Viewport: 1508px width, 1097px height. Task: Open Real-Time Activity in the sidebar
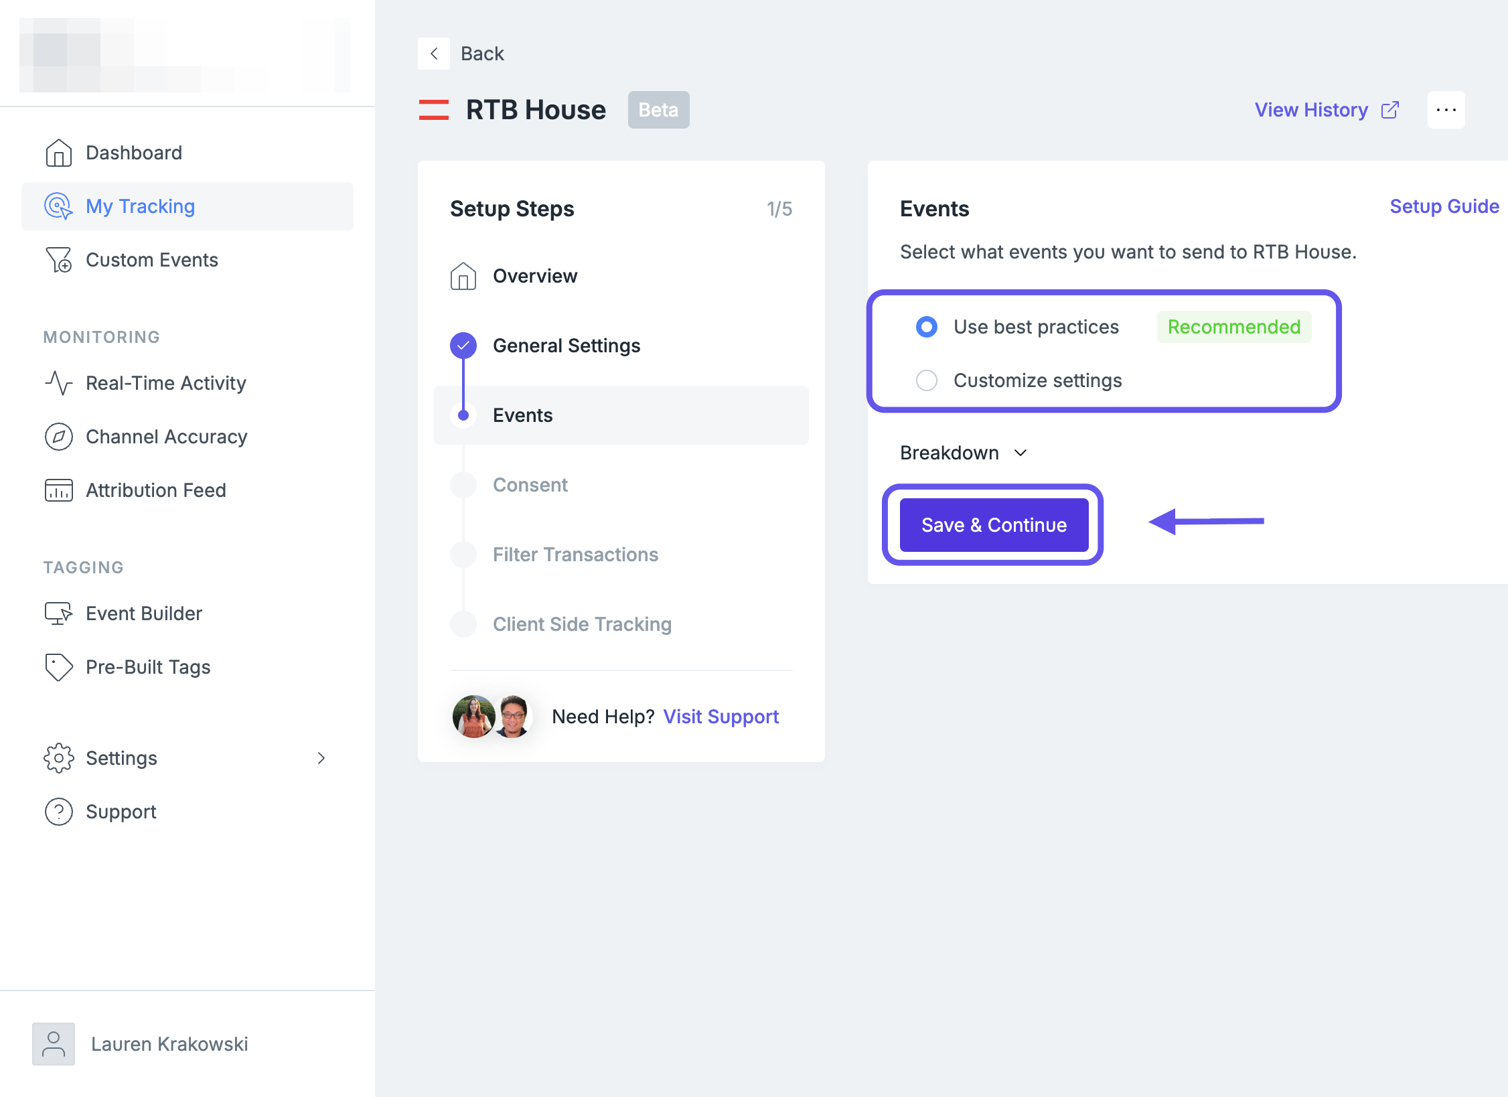point(187,383)
